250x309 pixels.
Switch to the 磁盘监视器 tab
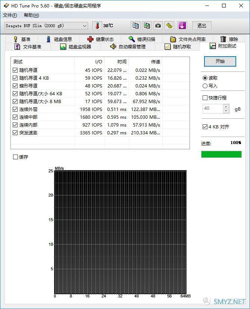point(75,47)
